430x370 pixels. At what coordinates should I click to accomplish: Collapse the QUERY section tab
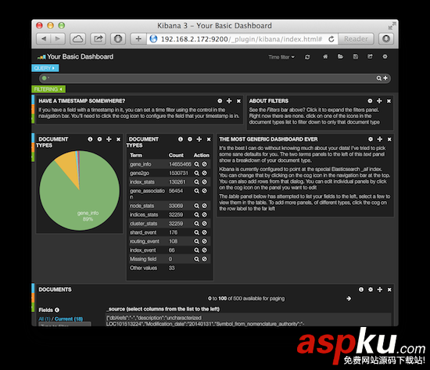pyautogui.click(x=45, y=68)
